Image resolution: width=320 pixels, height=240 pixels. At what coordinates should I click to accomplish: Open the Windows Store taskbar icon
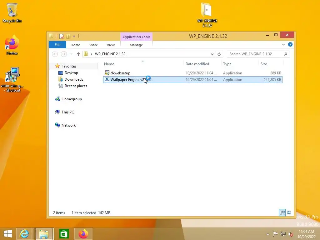pos(64,234)
